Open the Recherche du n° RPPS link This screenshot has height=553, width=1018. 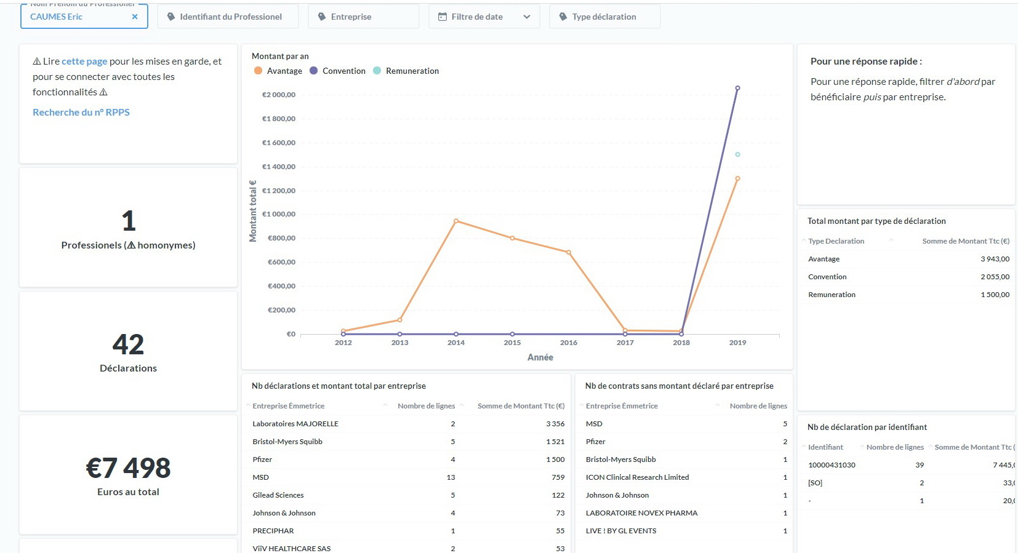(x=81, y=113)
